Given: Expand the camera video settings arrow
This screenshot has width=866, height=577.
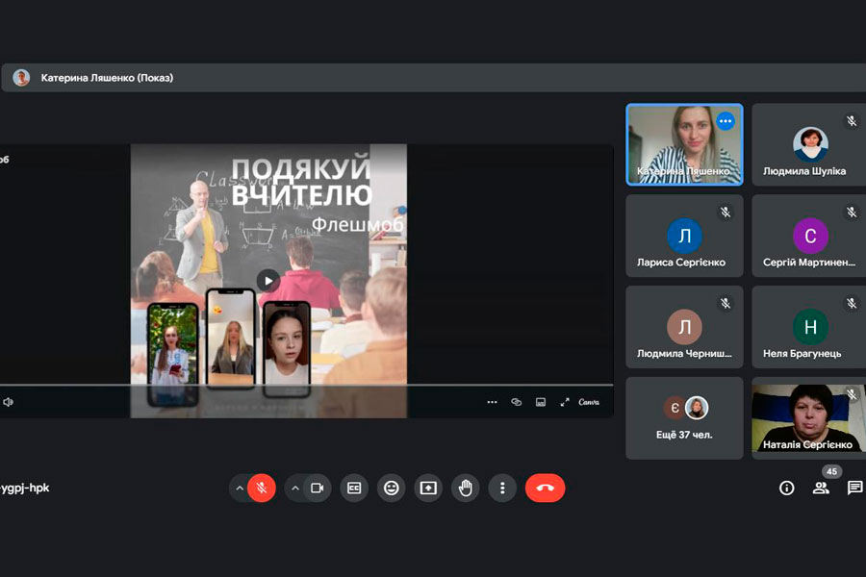Looking at the screenshot, I should click(294, 488).
